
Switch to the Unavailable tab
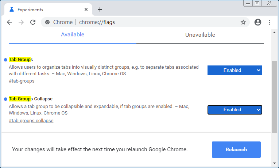[x=200, y=35]
